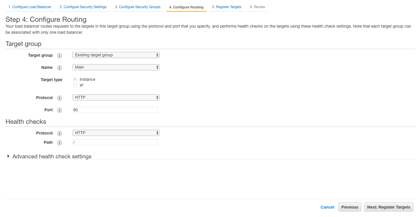Screen dimensions: 419x217
Task: Click info icon for Health checks Protocol
Action: [x=59, y=133]
